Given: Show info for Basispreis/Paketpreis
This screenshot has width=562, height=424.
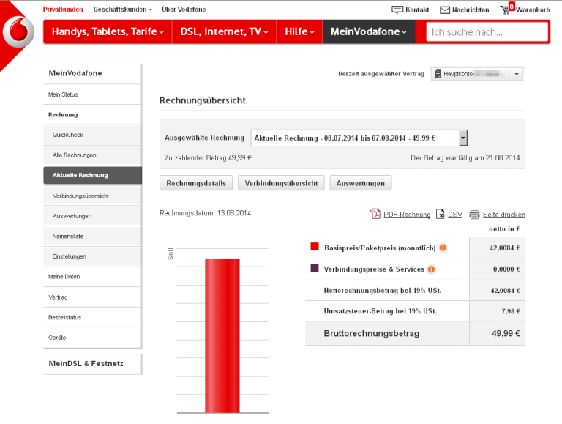Looking at the screenshot, I should click(443, 248).
